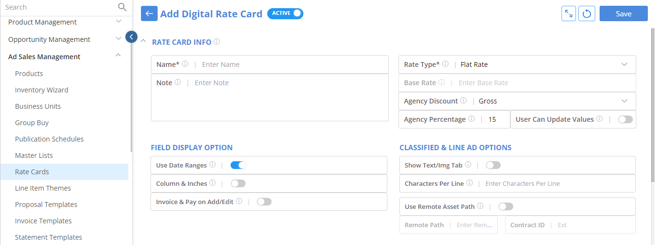
Task: Open Invoice Templates in the sidebar
Action: click(43, 221)
